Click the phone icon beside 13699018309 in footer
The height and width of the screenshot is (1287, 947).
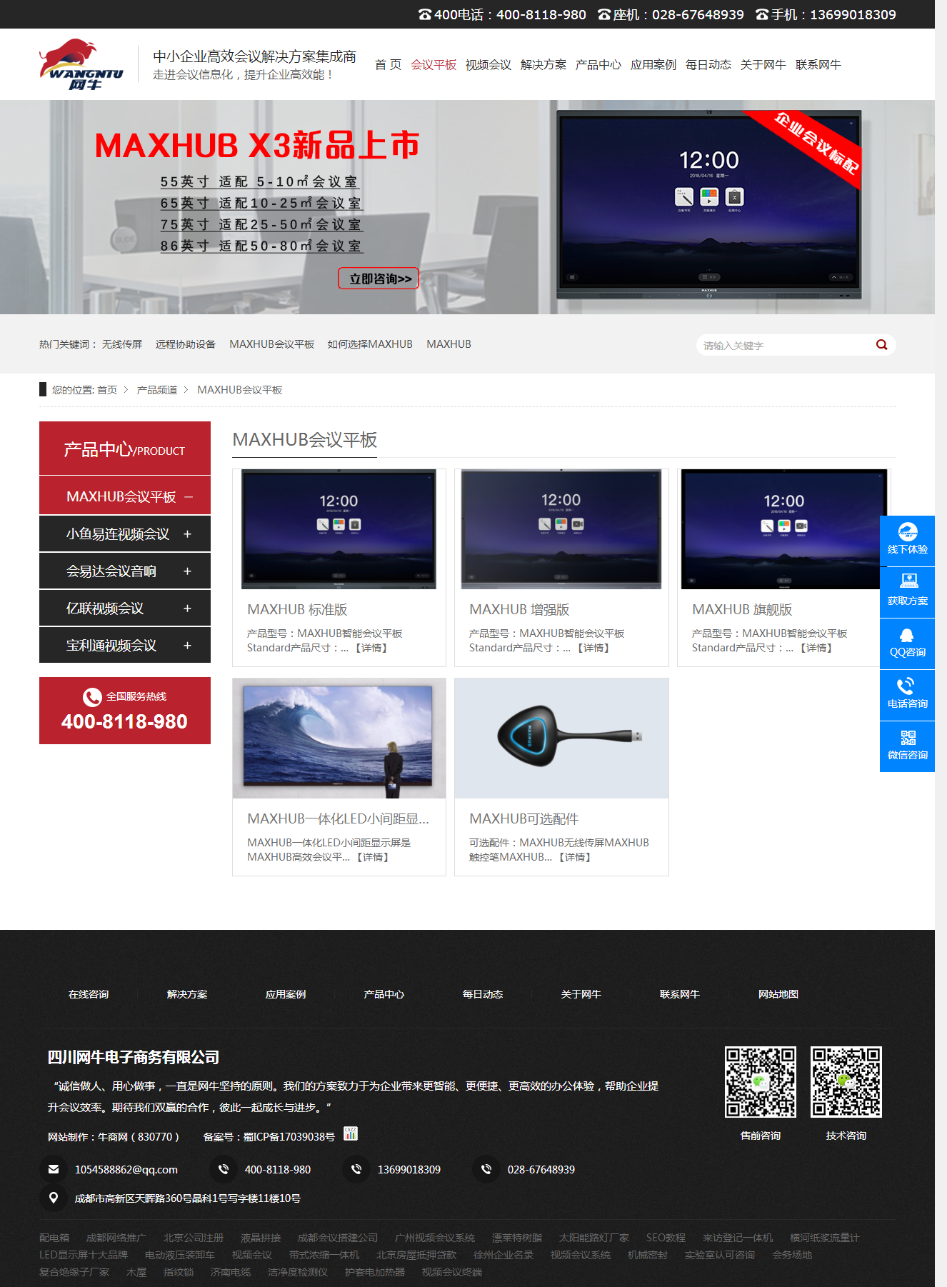[x=356, y=1169]
